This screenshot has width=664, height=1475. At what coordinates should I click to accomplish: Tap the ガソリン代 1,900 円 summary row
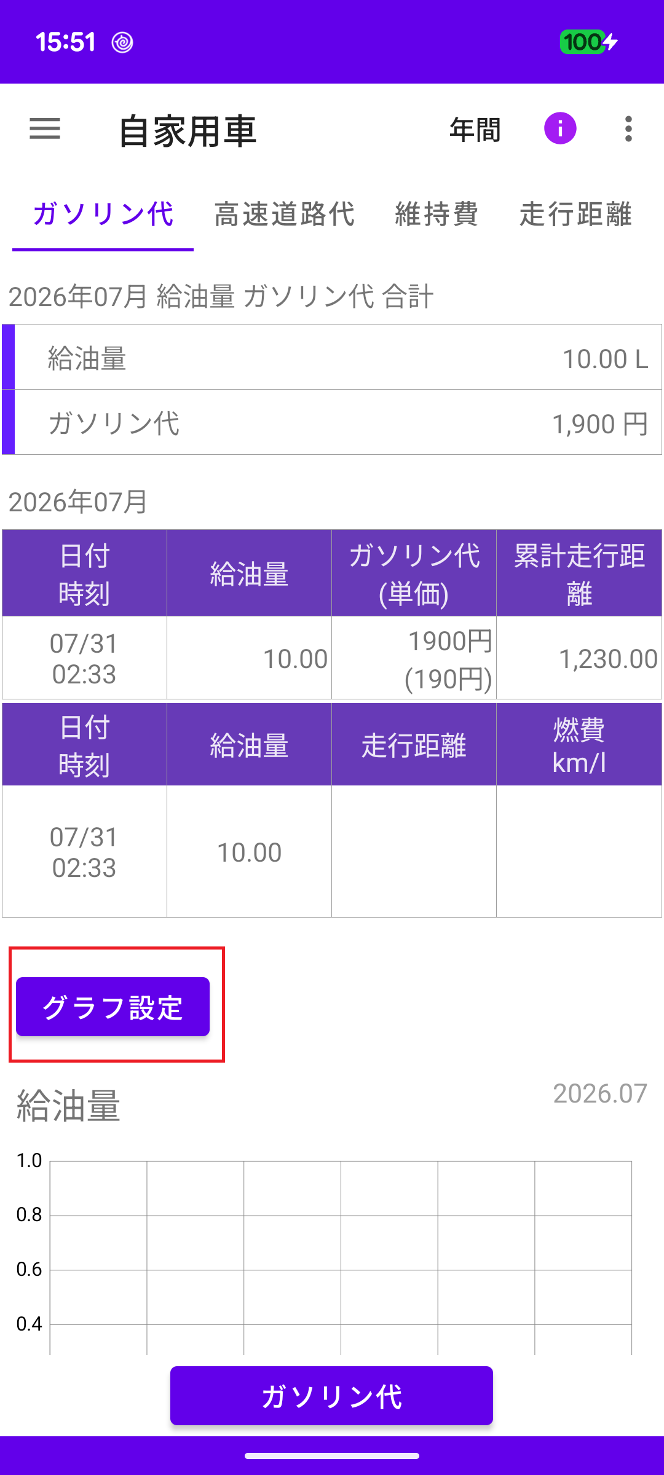tap(332, 422)
